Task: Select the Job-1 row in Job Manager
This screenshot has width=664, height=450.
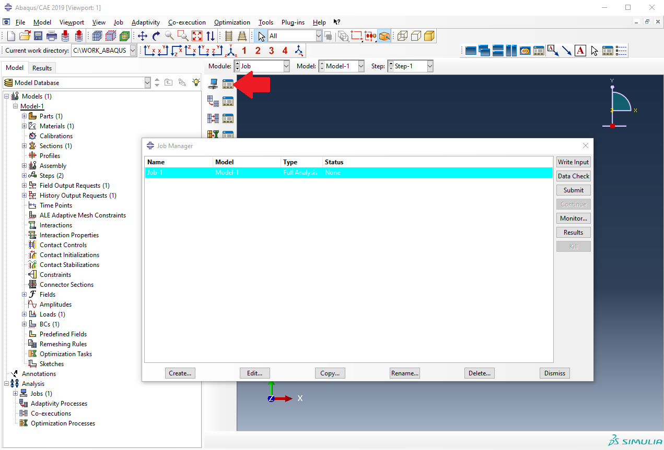Action: pyautogui.click(x=348, y=173)
